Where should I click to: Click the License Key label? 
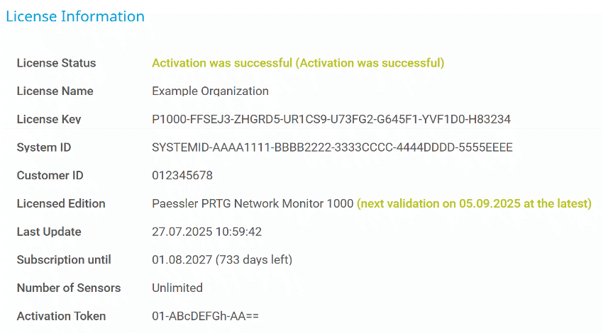pyautogui.click(x=48, y=119)
